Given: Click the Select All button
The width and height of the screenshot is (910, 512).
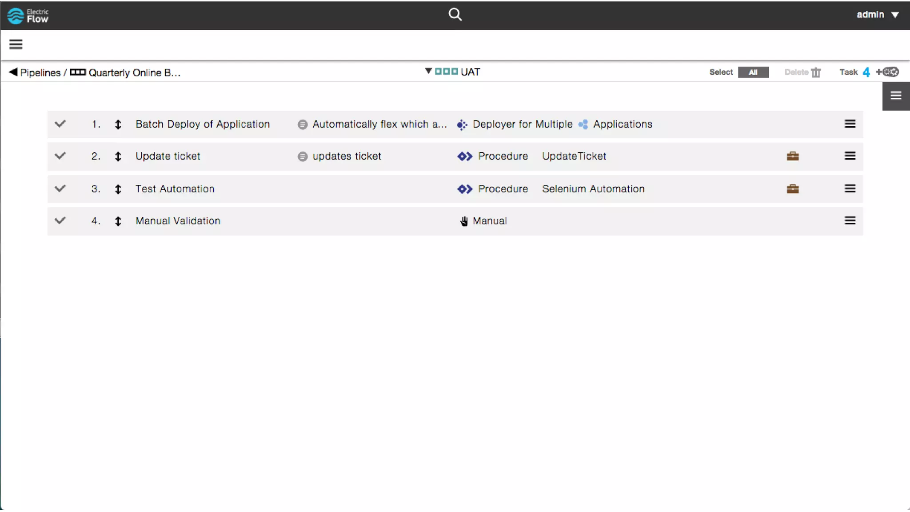Looking at the screenshot, I should [x=753, y=72].
